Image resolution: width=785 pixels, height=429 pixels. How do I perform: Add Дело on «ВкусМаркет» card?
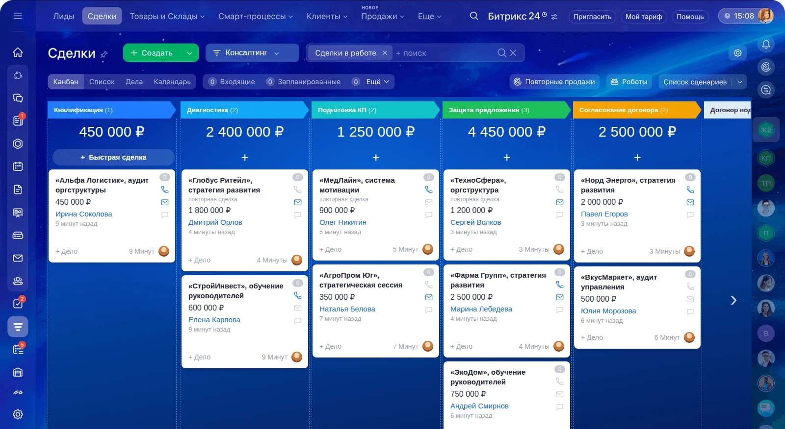592,337
